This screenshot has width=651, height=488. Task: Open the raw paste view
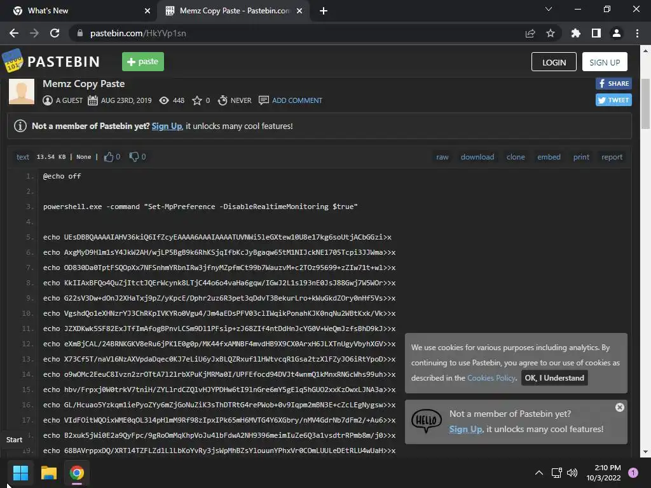coord(442,157)
